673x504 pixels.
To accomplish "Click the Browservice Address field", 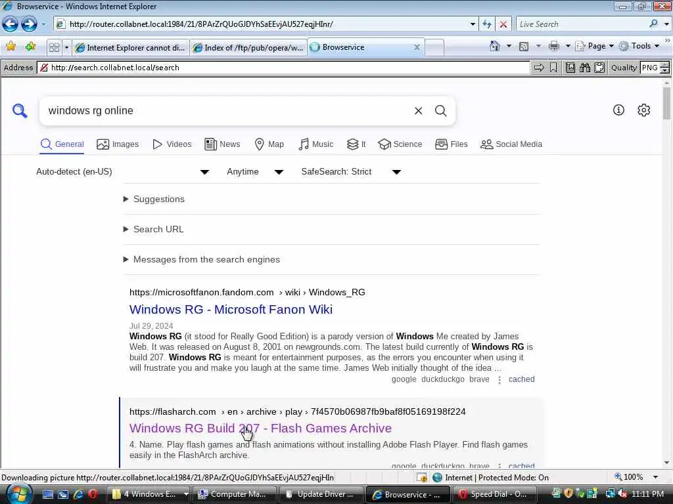I will click(284, 68).
